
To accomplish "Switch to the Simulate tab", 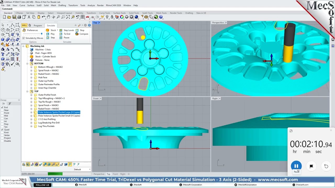I will pos(51,26).
